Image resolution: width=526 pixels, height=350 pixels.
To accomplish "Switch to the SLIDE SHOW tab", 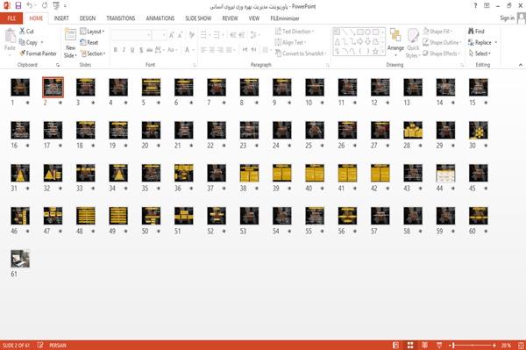I will click(198, 18).
